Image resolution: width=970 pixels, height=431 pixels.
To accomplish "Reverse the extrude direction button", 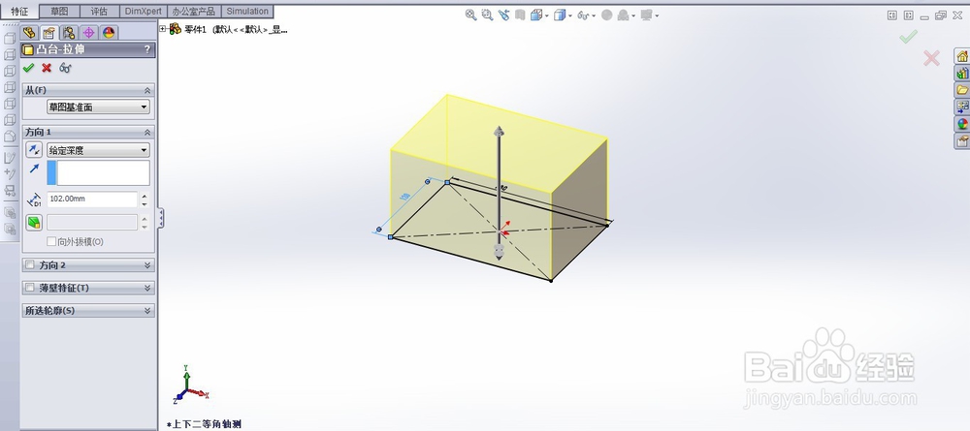I will [x=34, y=149].
